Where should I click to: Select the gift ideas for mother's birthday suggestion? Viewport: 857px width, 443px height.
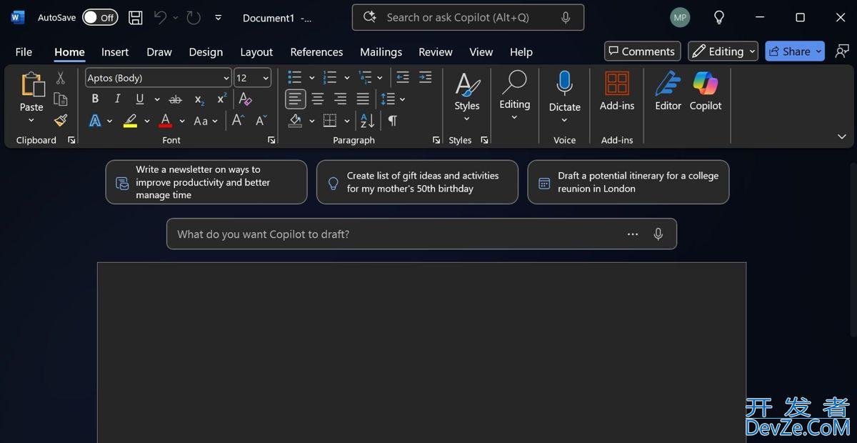(x=417, y=182)
